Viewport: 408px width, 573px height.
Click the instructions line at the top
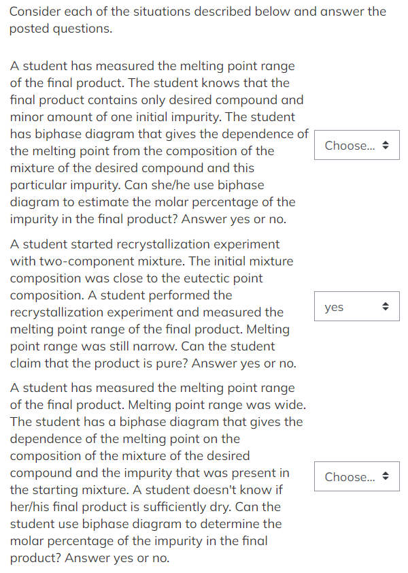(197, 20)
